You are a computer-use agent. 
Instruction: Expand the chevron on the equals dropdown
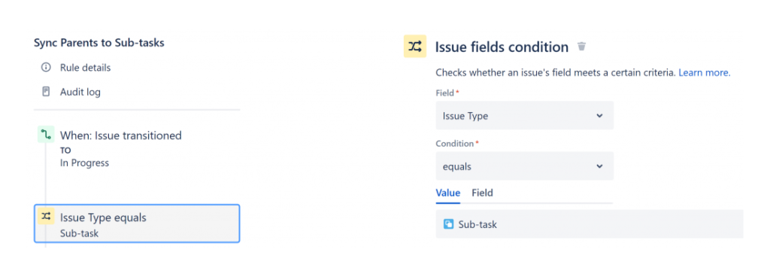coord(599,166)
